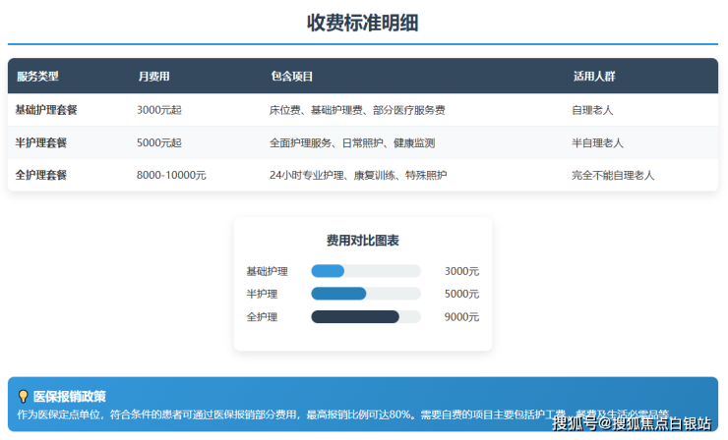Select the 基础护理套餐 table row label
Image resolution: width=728 pixels, height=440 pixels.
pyautogui.click(x=46, y=110)
